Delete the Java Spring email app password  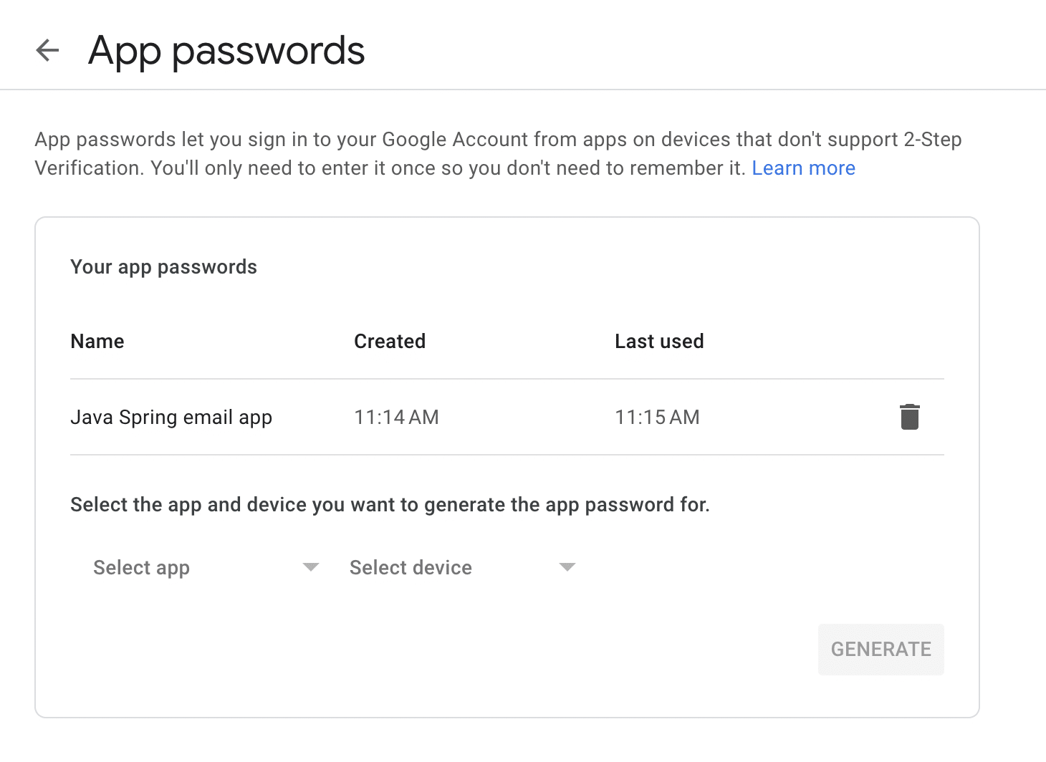(909, 417)
